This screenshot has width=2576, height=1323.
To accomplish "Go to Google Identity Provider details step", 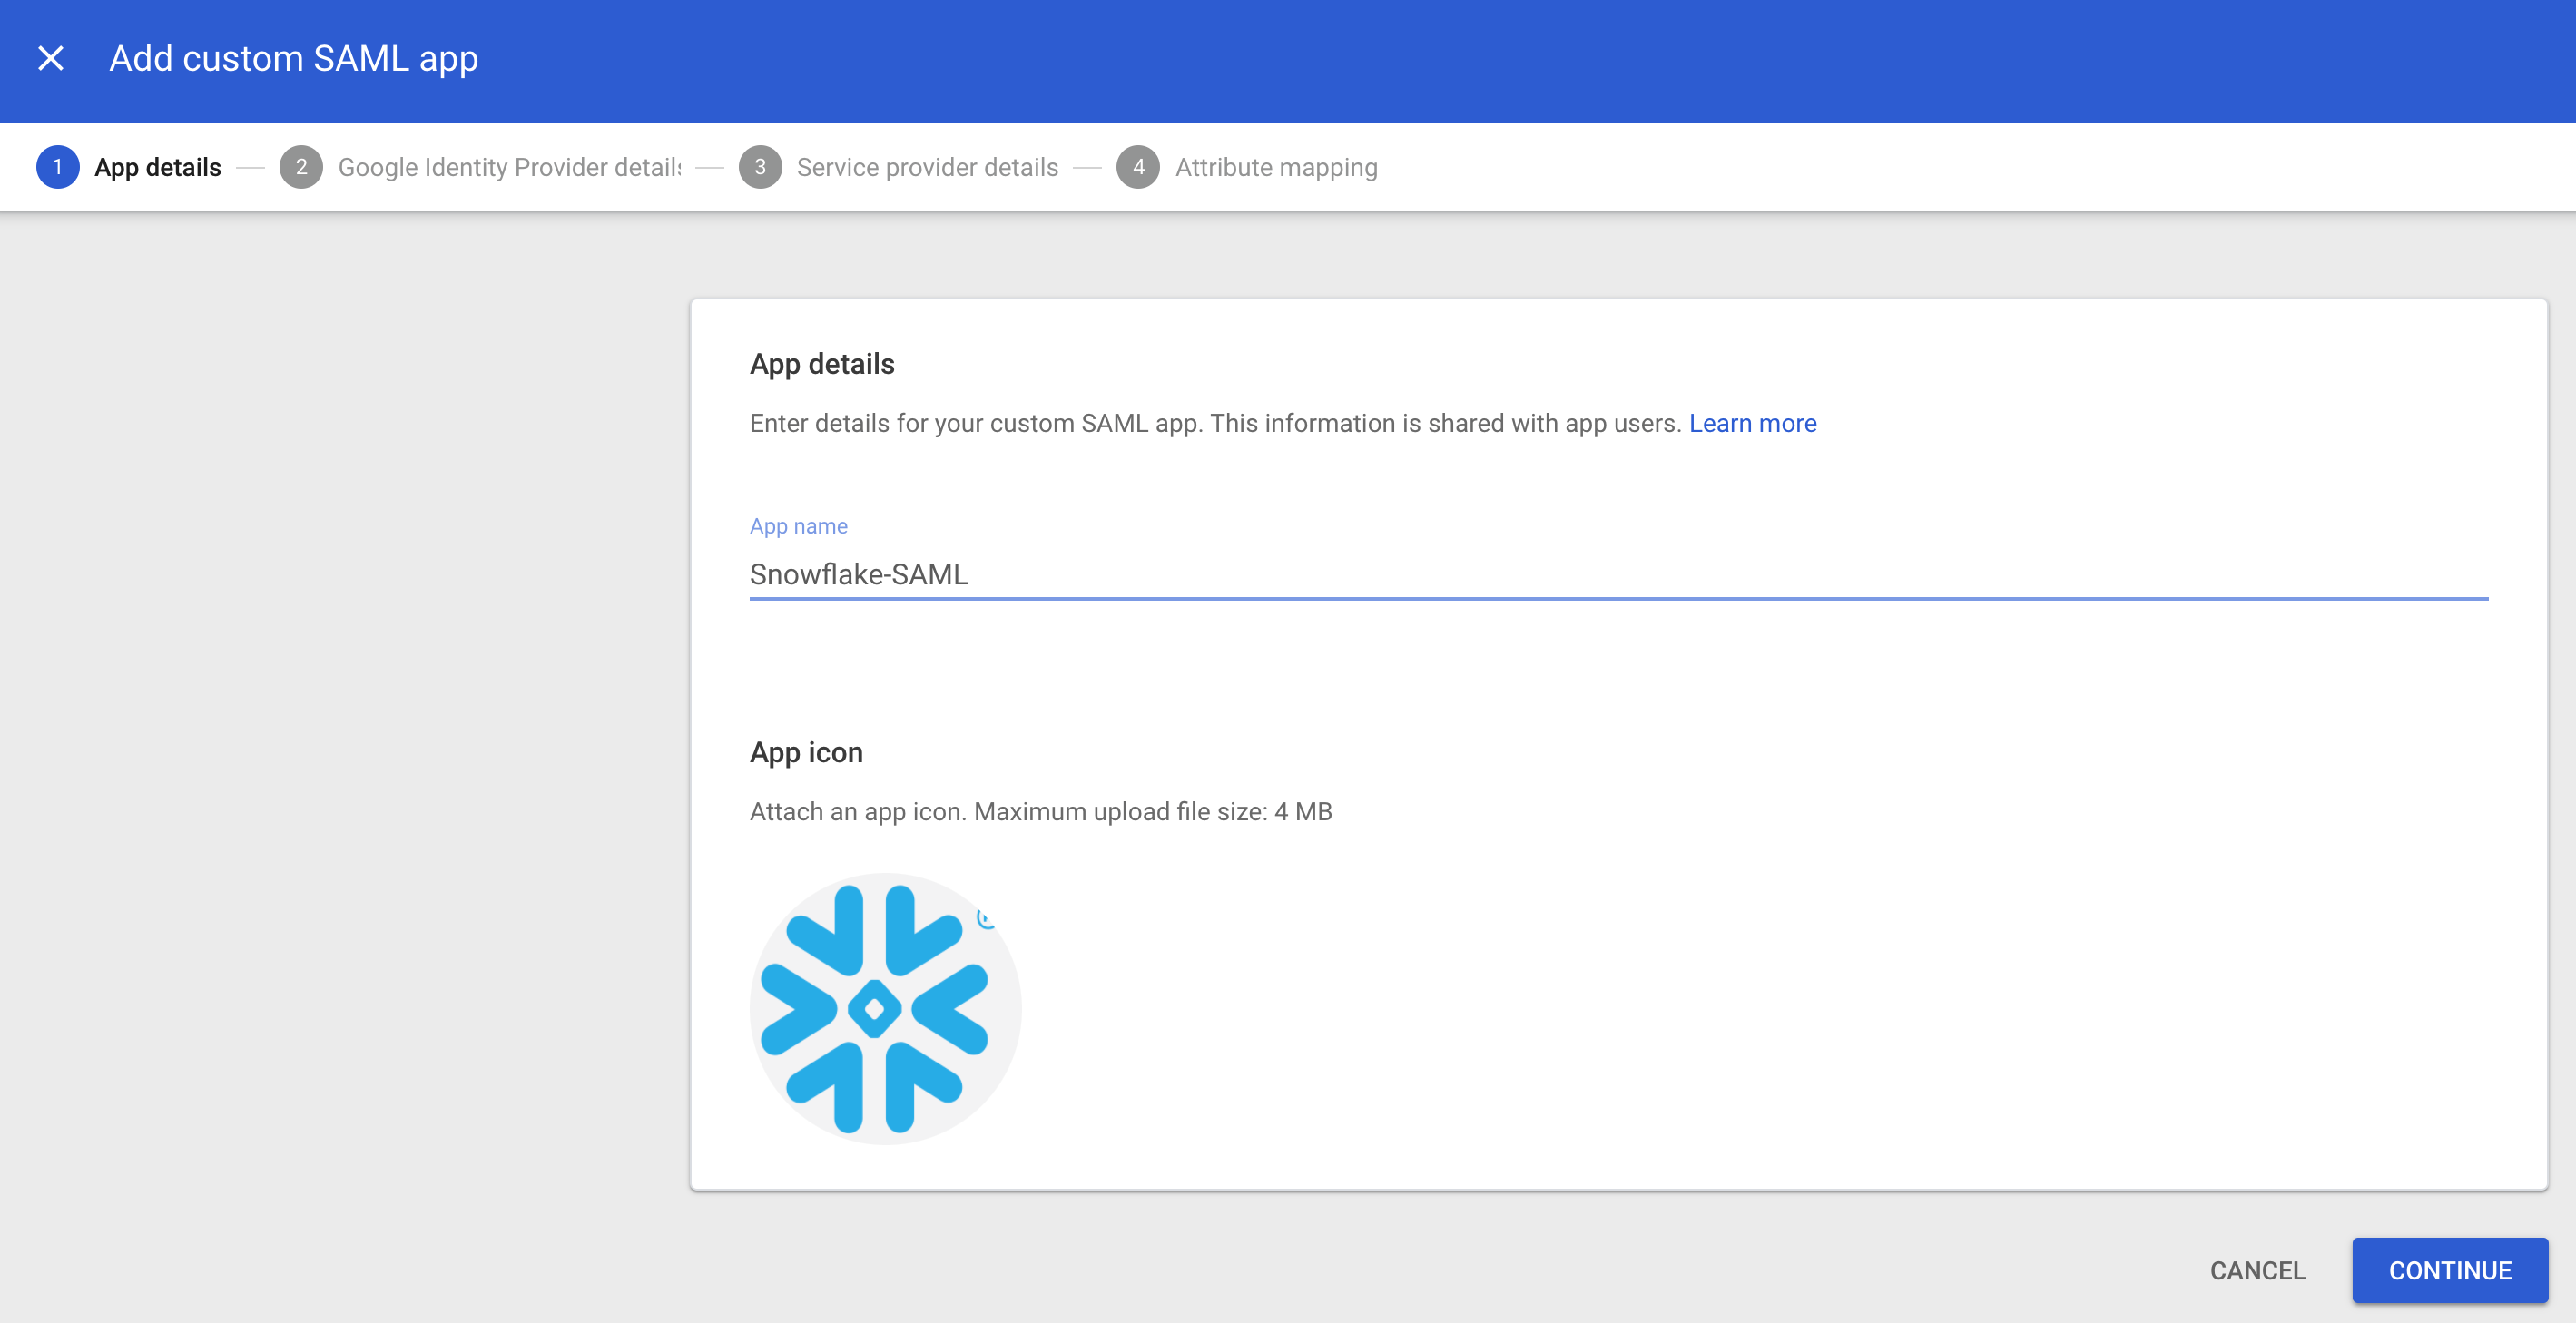I will pos(509,167).
